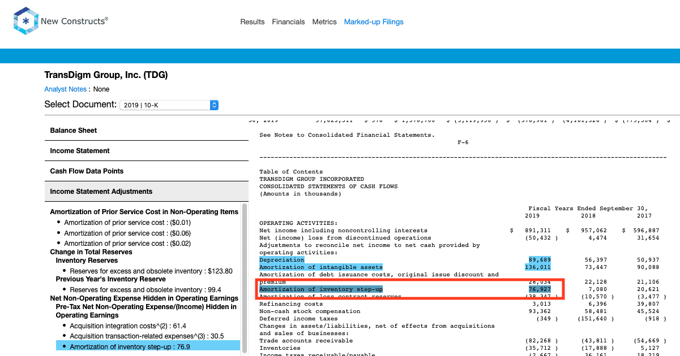This screenshot has width=680, height=356.
Task: Click highlighted Amortization of inventory step-up line
Action: (321, 289)
